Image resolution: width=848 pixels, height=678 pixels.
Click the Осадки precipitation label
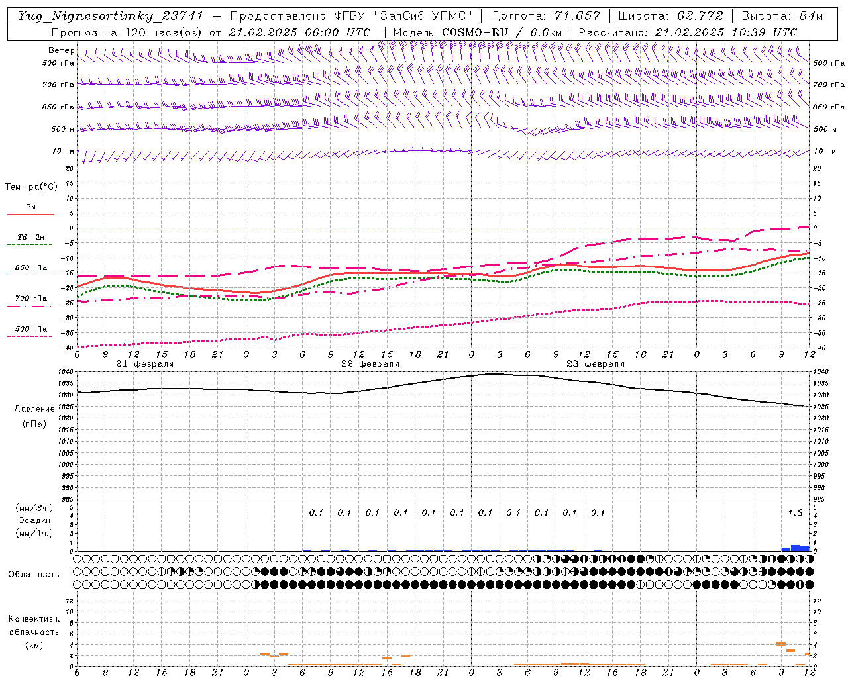(x=34, y=520)
